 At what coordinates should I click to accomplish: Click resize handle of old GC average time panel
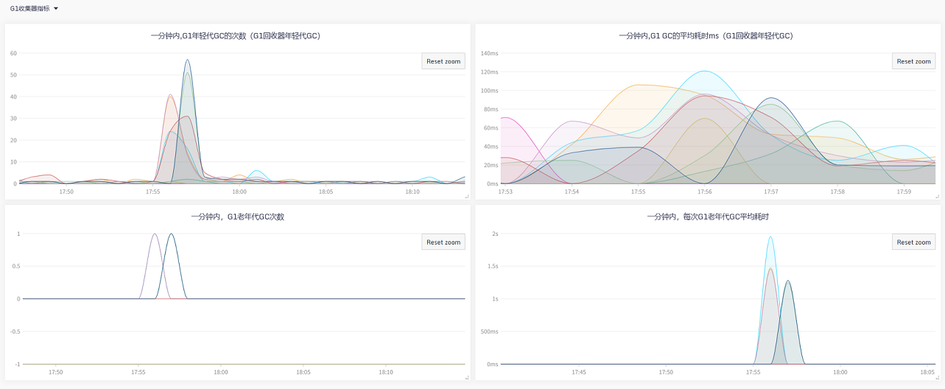[937, 377]
